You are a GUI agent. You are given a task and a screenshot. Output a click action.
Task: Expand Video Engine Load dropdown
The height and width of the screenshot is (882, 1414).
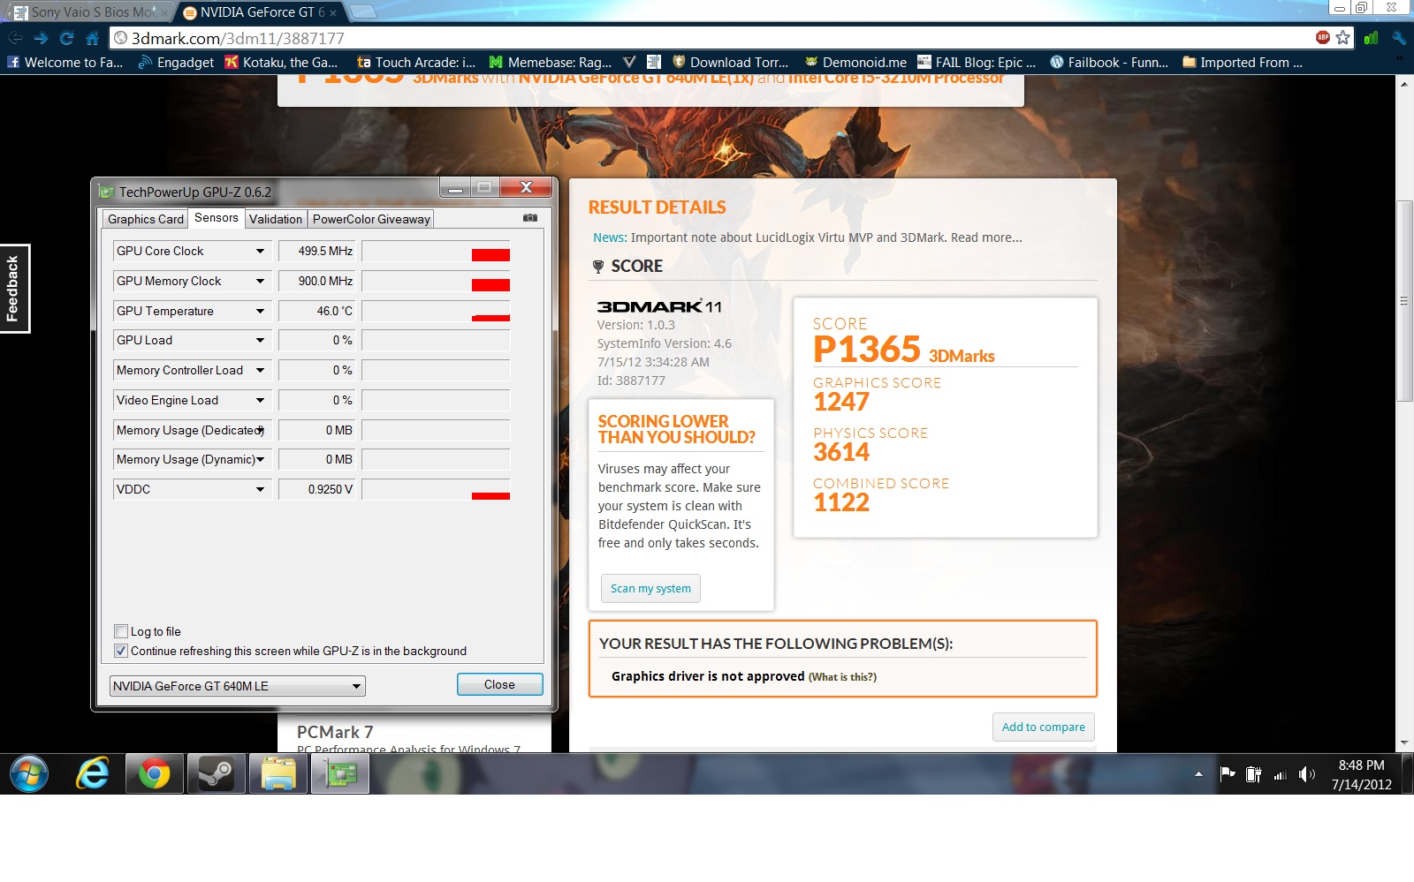(x=260, y=400)
